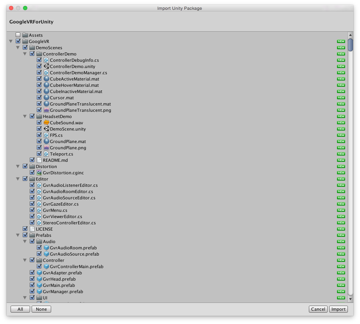Collapse the DemoScenes folder
Screen dimensions: 360x324
tap(18, 48)
